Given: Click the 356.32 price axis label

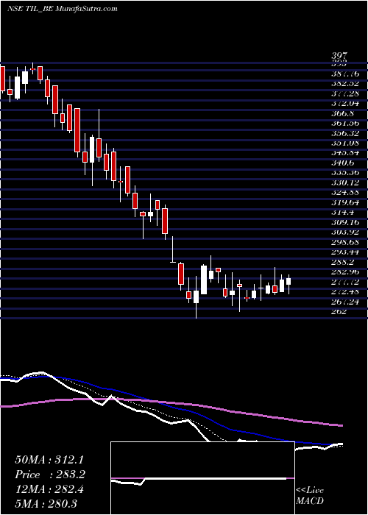Looking at the screenshot, I should 344,134.
